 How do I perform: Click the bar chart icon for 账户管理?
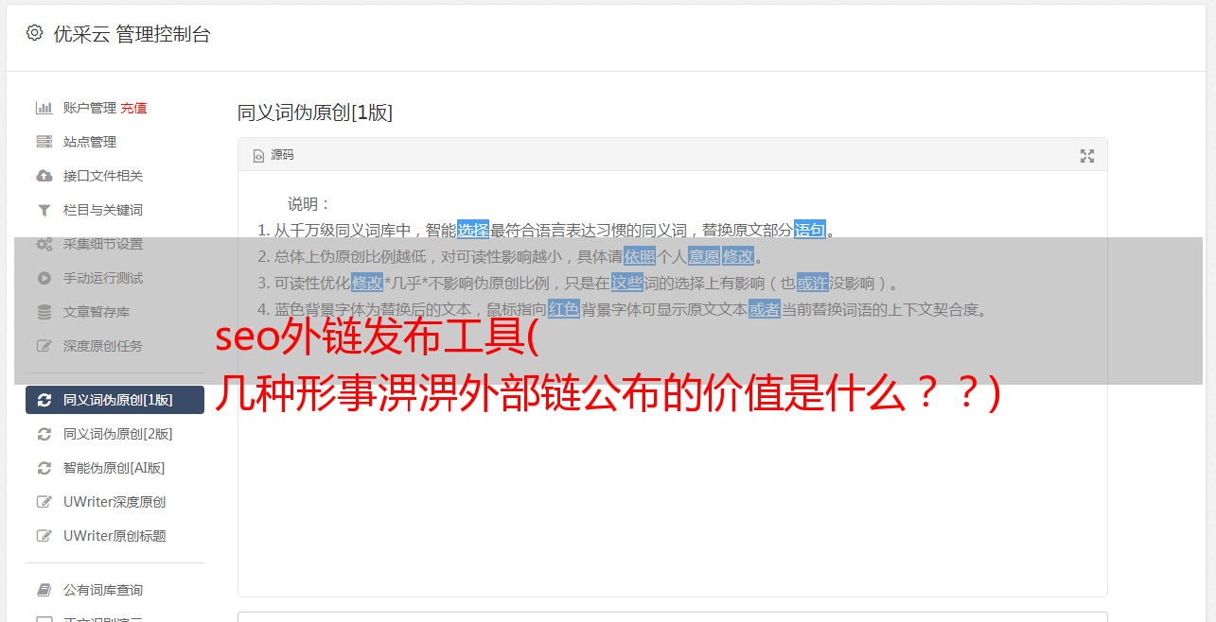pos(44,108)
